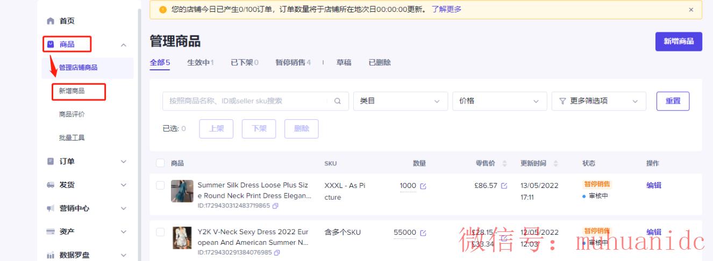Screen dimensions: 713x261
Task: Click 编辑 for Y2K V-Neck Sexy Dress
Action: 654,232
